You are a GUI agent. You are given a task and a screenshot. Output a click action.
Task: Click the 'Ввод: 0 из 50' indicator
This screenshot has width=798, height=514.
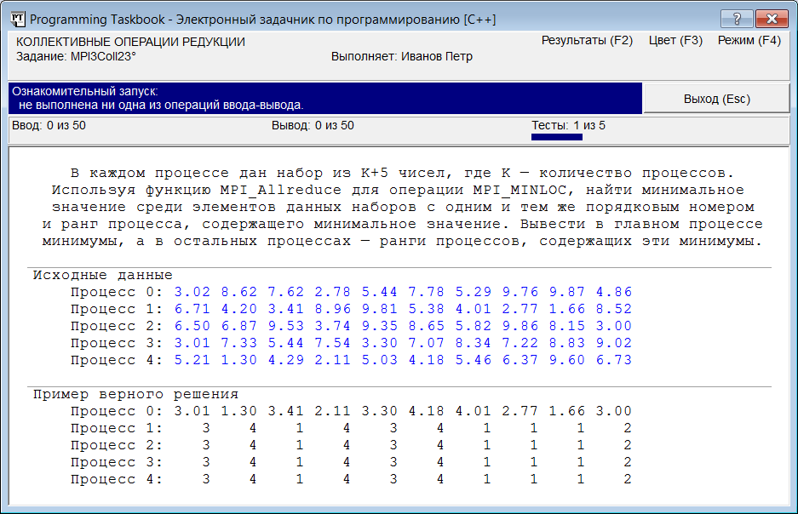[x=49, y=126]
